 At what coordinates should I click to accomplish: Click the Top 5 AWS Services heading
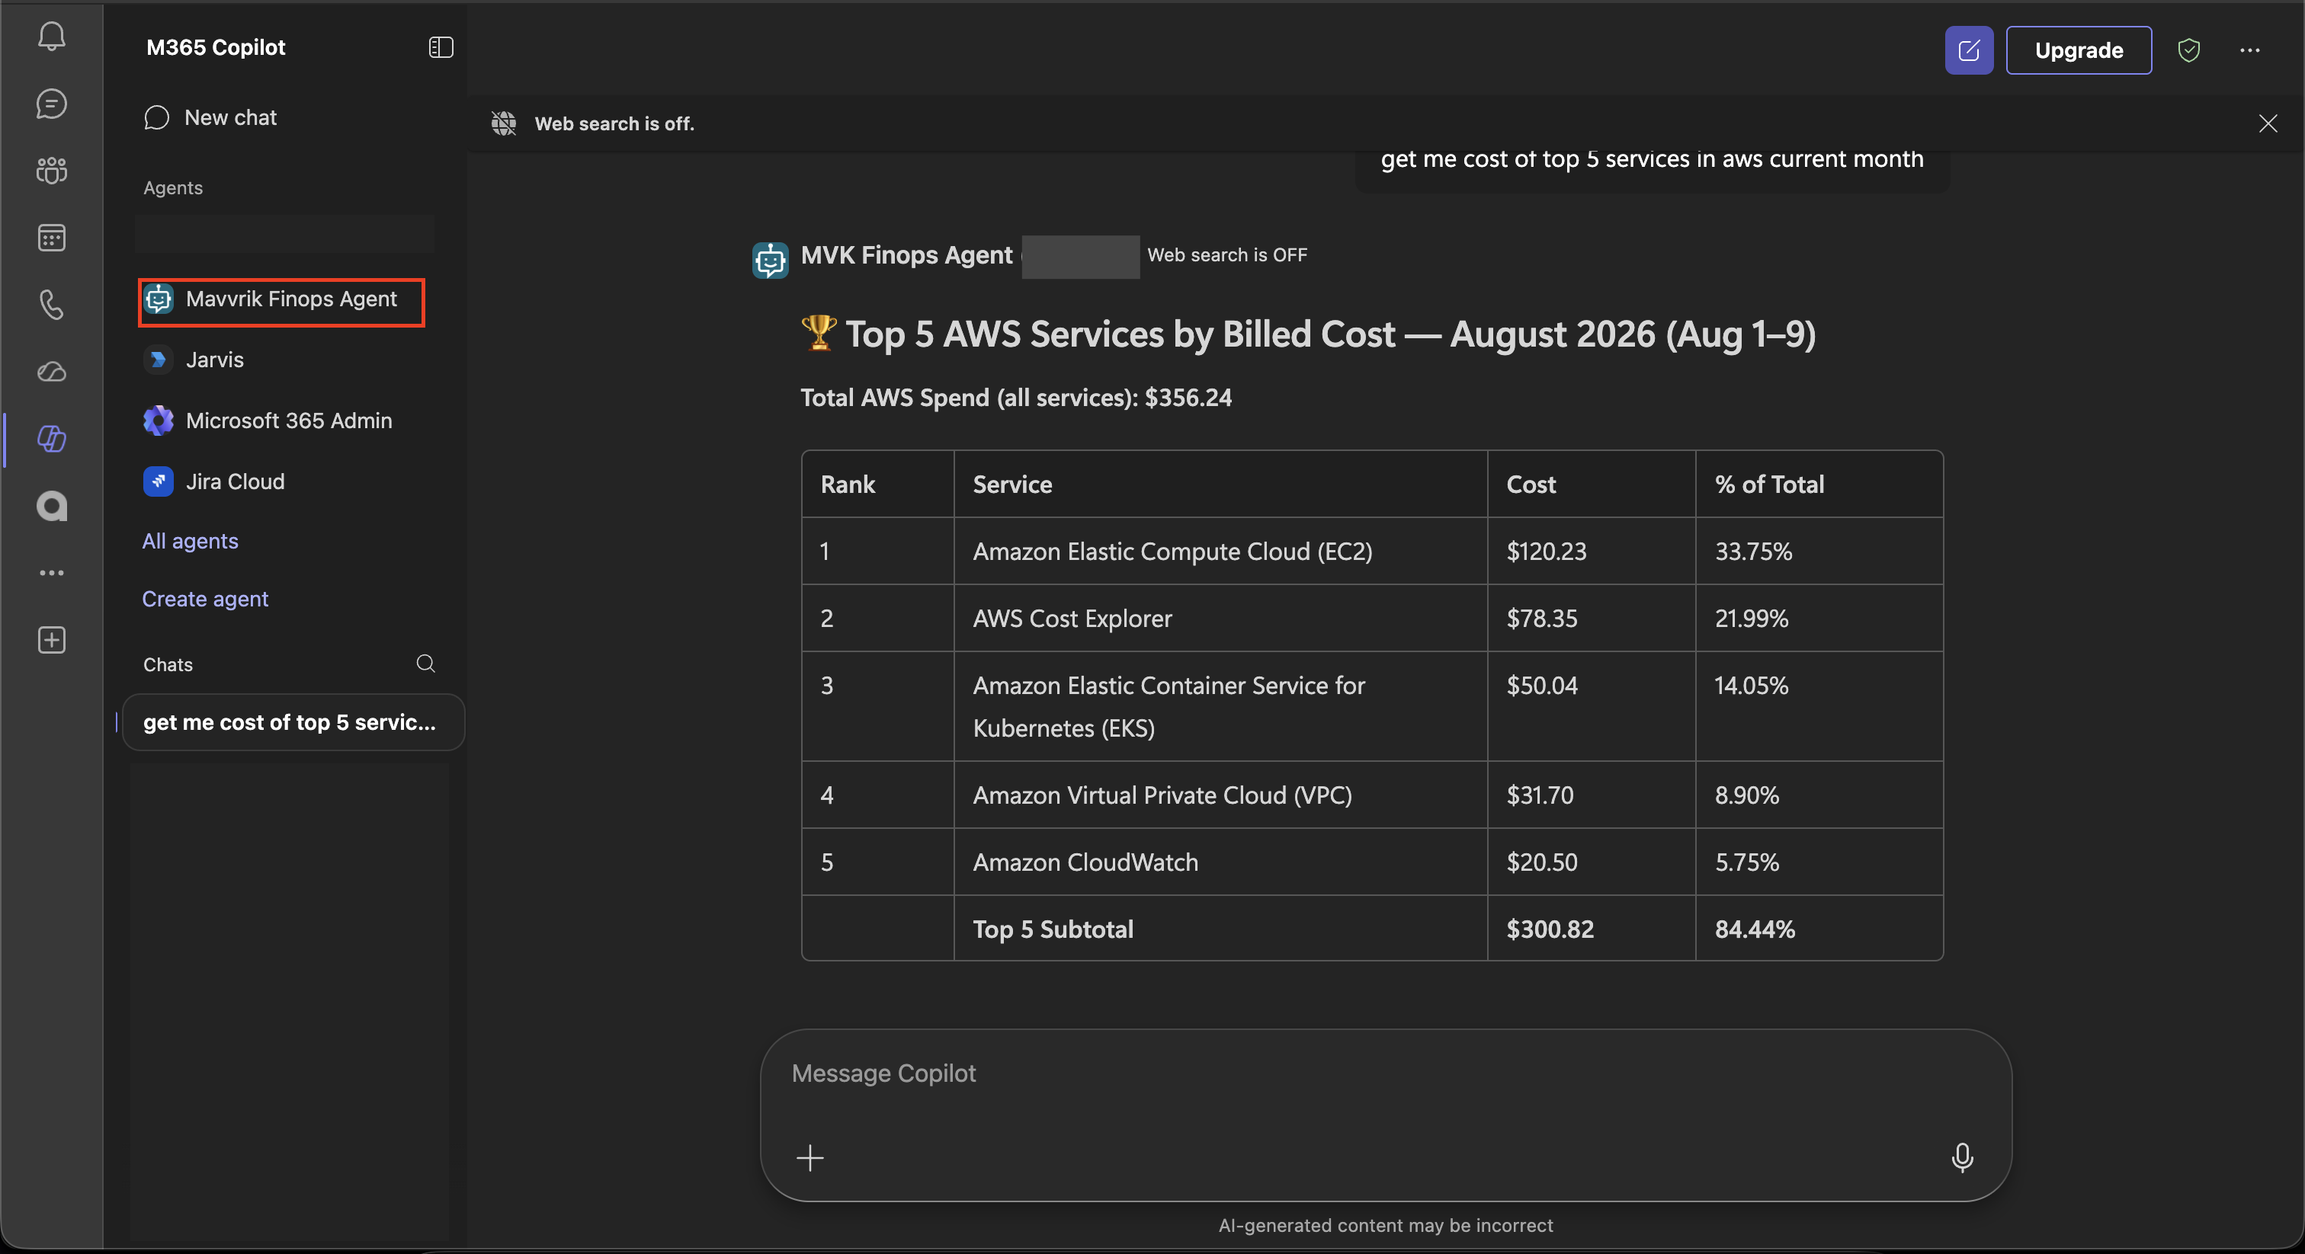(1331, 334)
